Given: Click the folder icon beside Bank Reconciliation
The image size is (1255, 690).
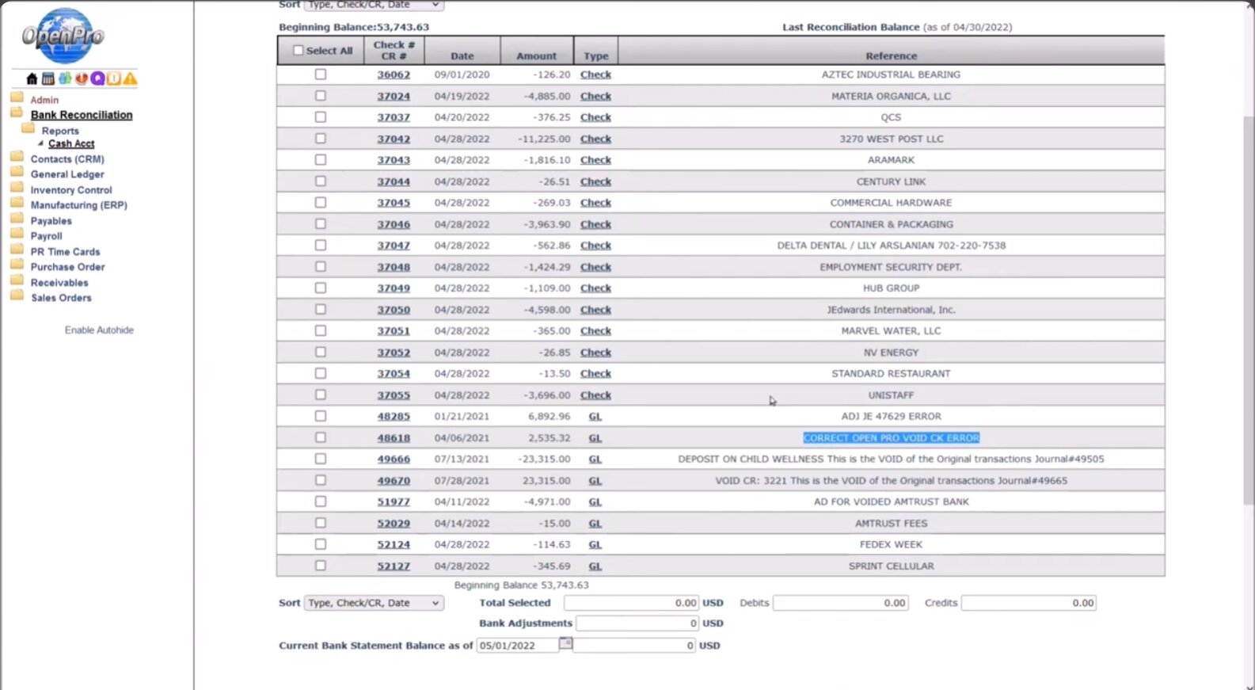Looking at the screenshot, I should [x=17, y=113].
